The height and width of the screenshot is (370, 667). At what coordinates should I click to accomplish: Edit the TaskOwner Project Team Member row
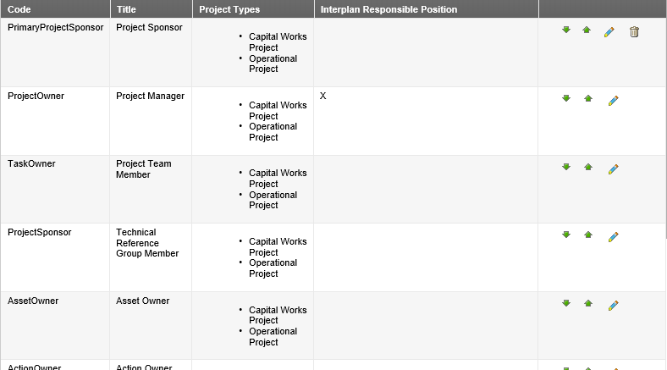coord(613,169)
